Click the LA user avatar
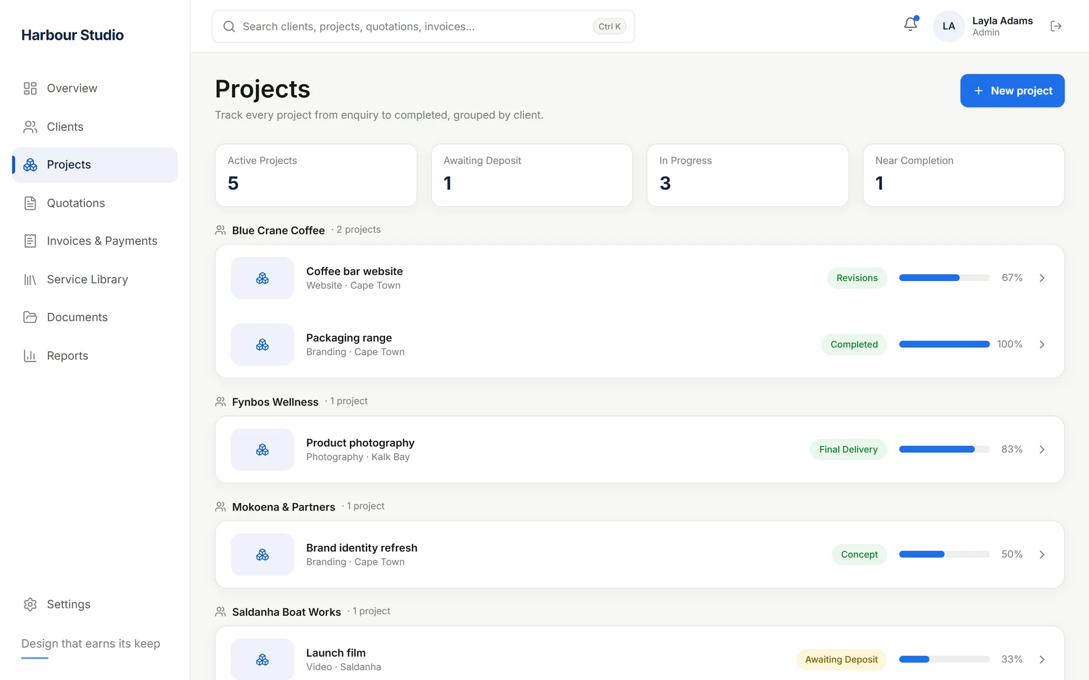The width and height of the screenshot is (1089, 680). pyautogui.click(x=948, y=26)
